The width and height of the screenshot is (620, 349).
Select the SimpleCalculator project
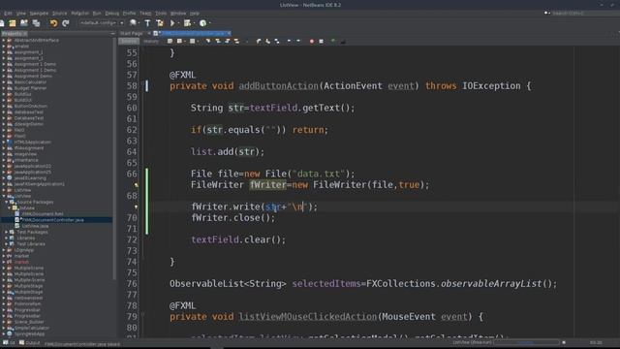(32, 328)
